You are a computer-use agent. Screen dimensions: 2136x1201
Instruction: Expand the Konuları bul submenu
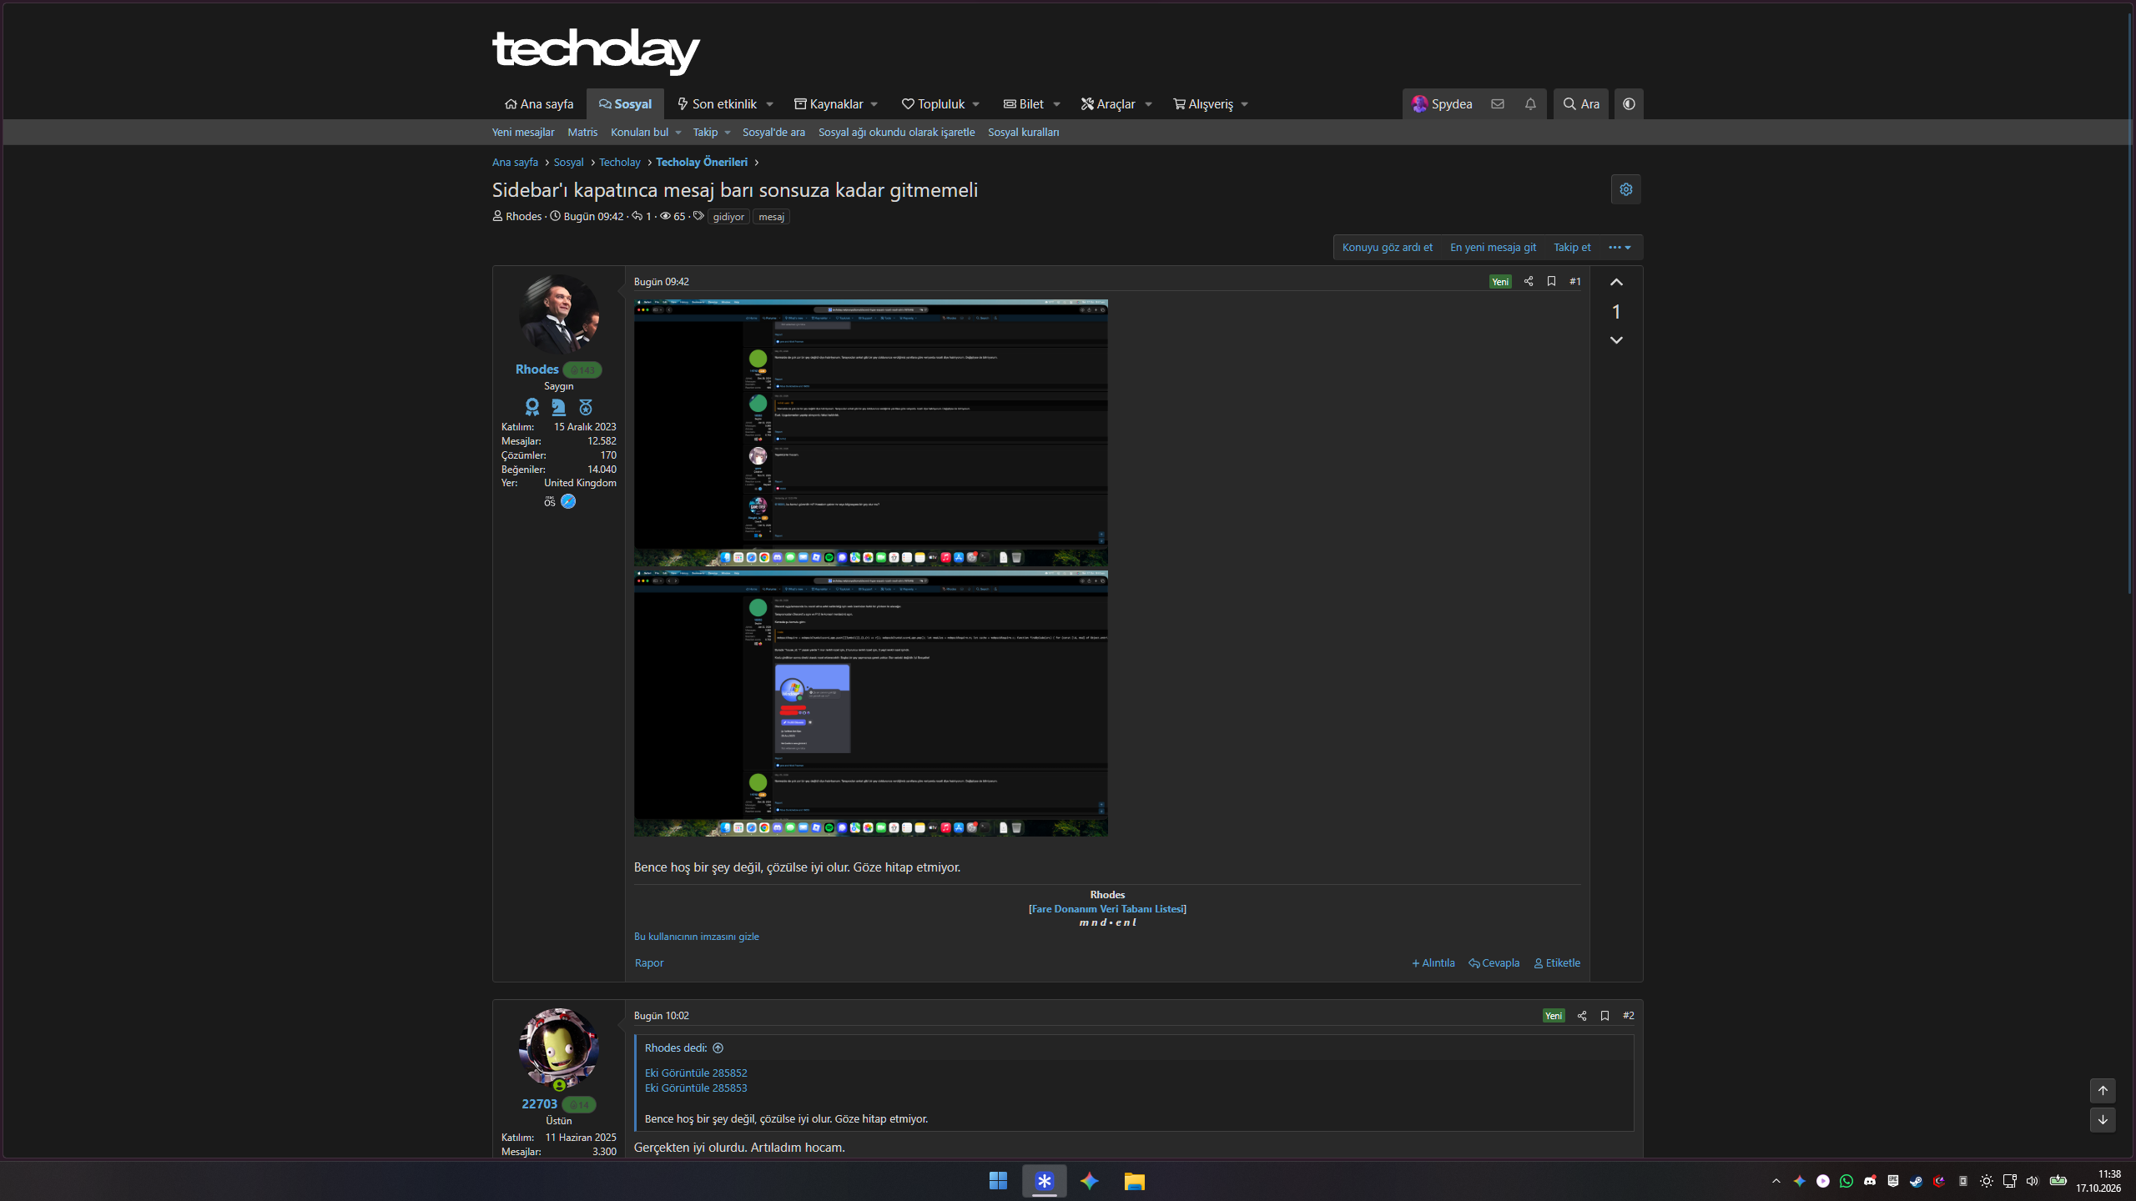(678, 133)
